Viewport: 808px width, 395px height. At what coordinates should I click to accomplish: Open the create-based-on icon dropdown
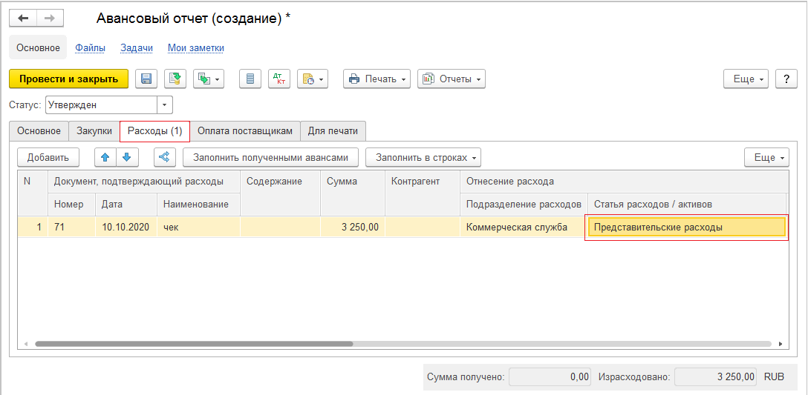(209, 79)
